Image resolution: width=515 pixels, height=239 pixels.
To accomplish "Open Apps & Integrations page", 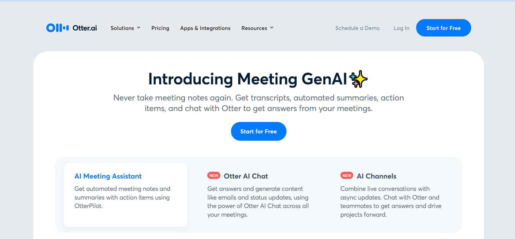I will point(205,28).
